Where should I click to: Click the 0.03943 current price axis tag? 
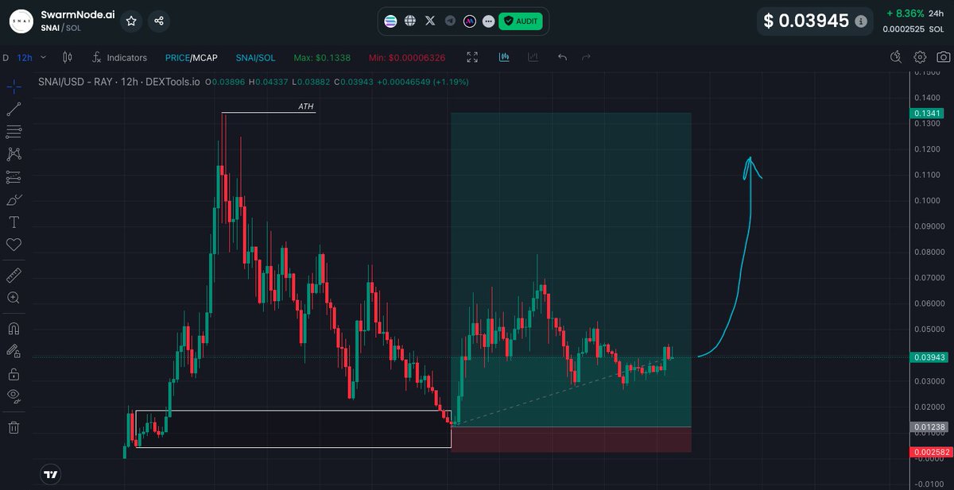(929, 357)
